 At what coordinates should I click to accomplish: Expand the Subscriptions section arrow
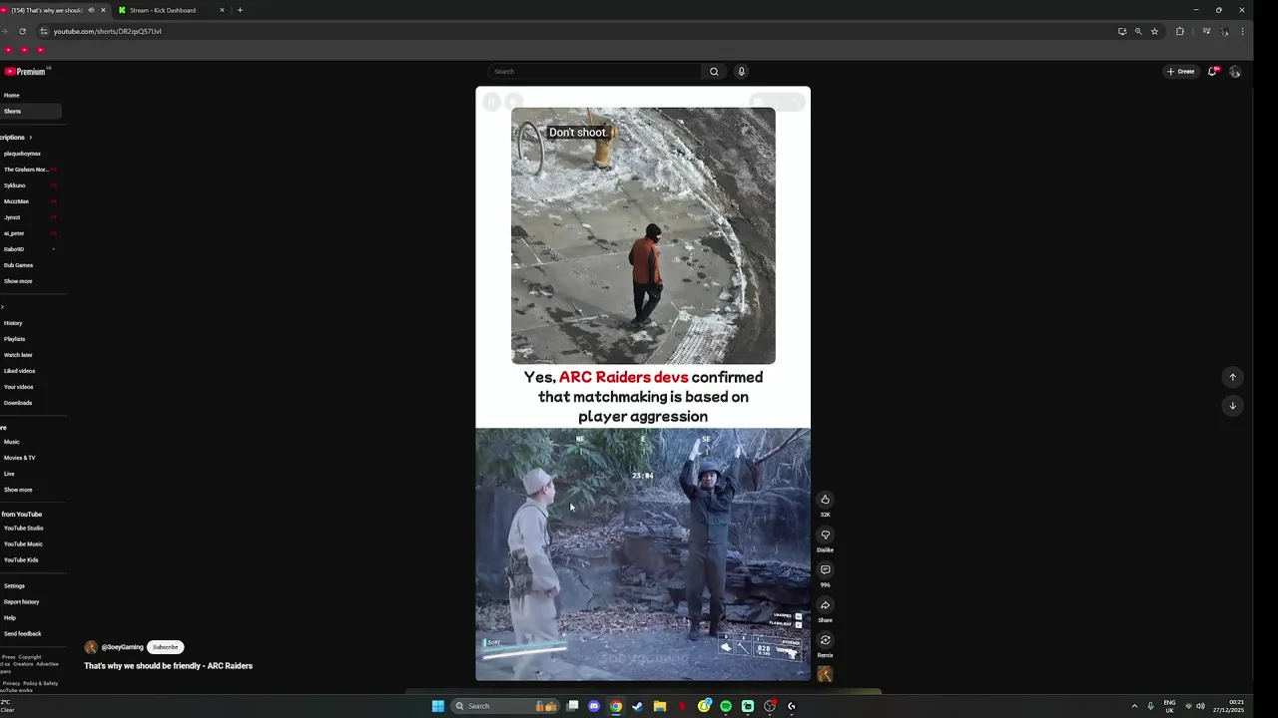point(30,138)
